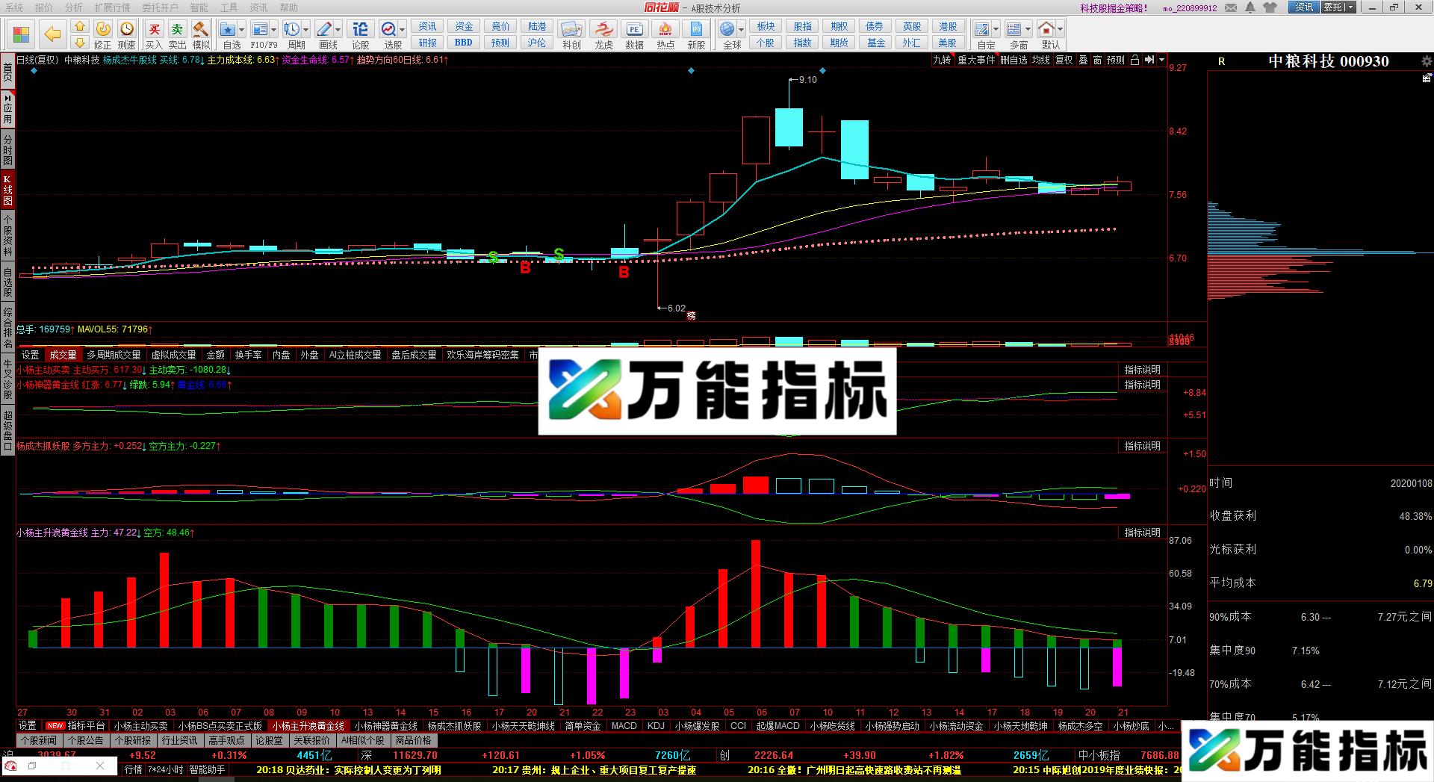Toggle the 叠 overlay option above the chart
Screen dimensions: 1434x782
pyautogui.click(x=1084, y=60)
